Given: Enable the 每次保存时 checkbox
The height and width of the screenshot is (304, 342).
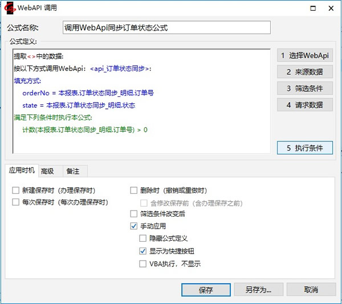Looking at the screenshot, I should [15, 202].
